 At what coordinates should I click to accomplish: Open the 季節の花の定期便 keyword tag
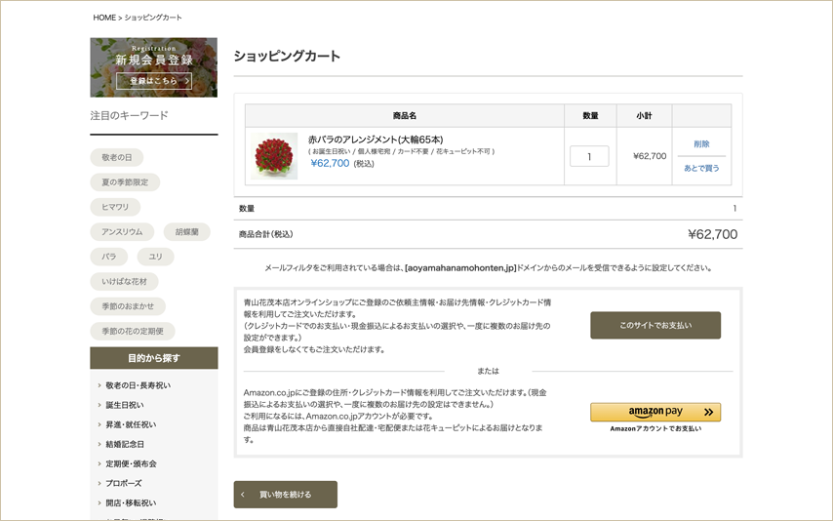pos(133,332)
